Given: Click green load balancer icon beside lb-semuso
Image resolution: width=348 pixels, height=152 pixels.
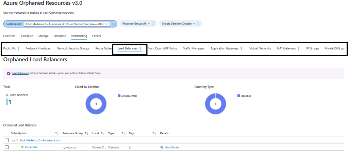Looking at the screenshot, I should coord(22,147).
